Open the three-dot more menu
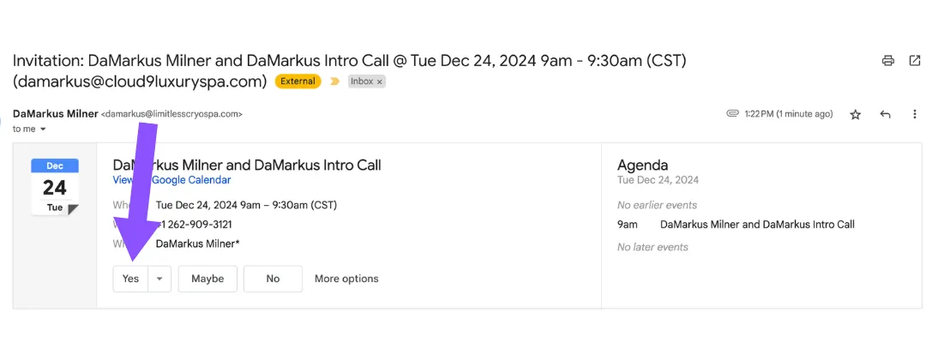The image size is (926, 343). coord(914,115)
